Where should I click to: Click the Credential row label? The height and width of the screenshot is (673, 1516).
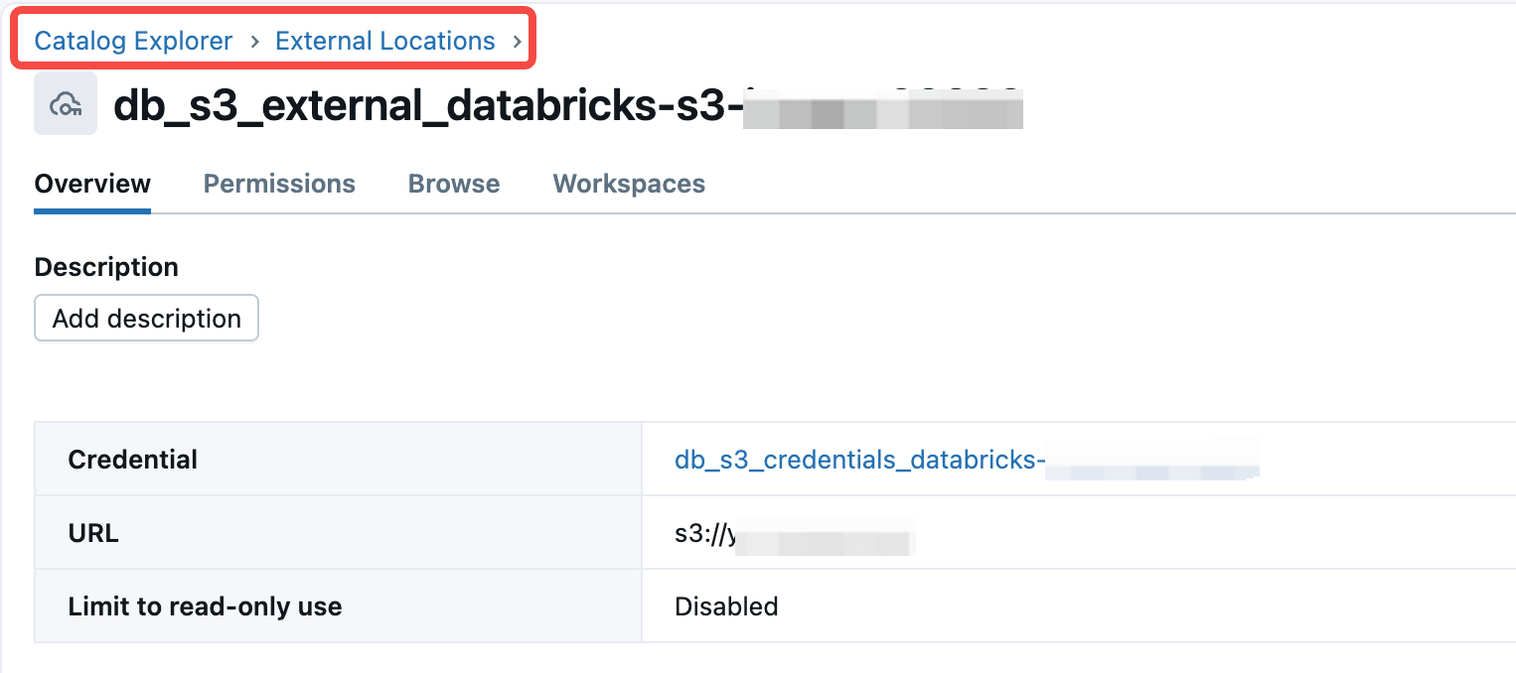132,459
